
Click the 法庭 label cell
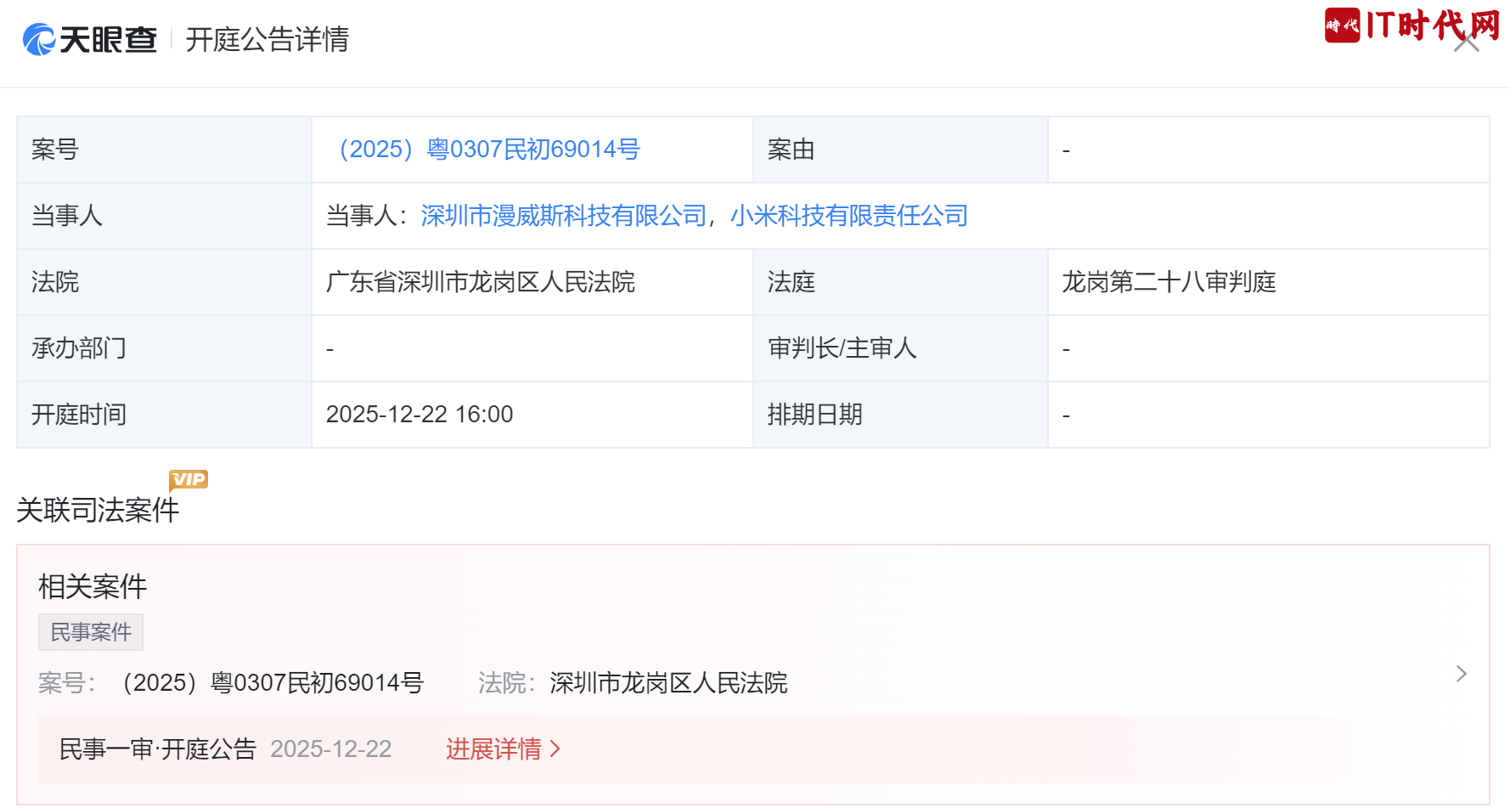click(900, 282)
